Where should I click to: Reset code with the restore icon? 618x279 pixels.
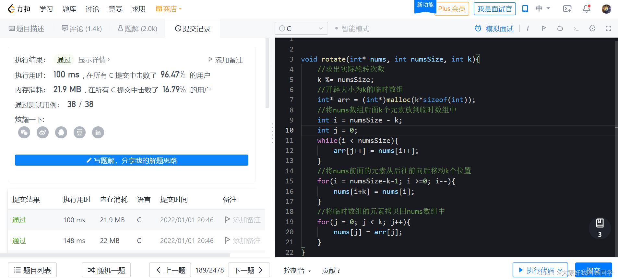[x=560, y=28]
